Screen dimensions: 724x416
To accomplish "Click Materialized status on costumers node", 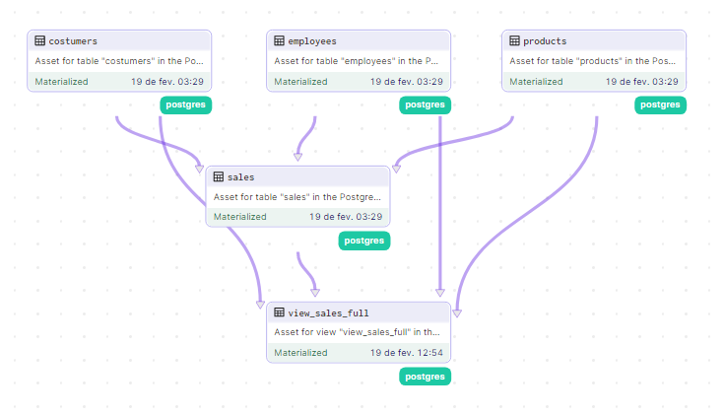I will (61, 81).
